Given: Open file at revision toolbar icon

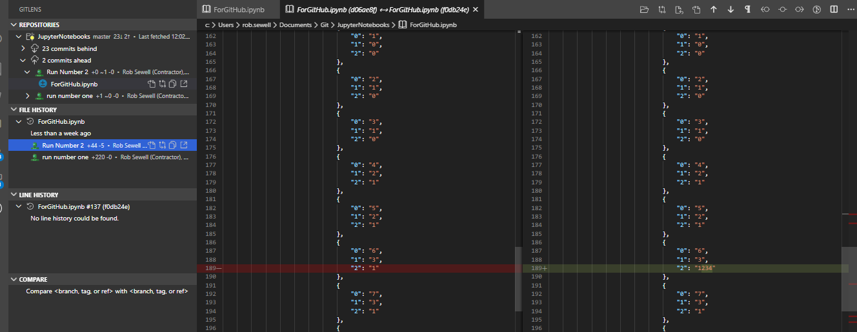Looking at the screenshot, I should [679, 10].
